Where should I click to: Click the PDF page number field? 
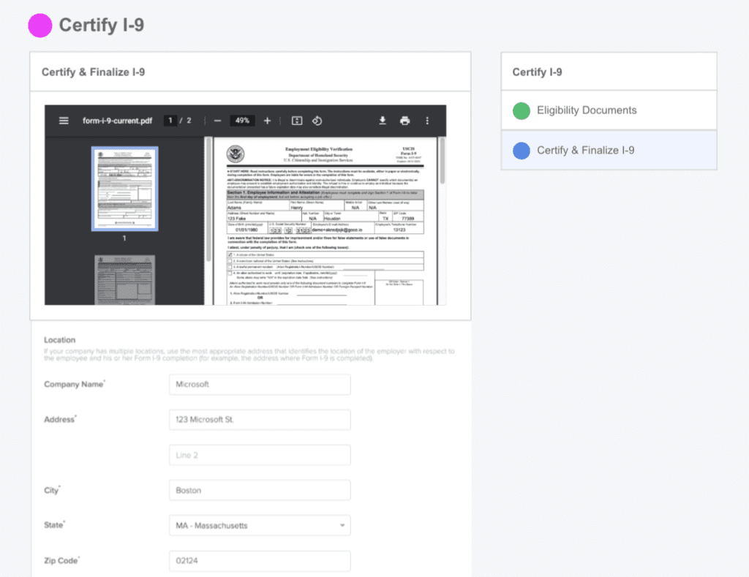pyautogui.click(x=170, y=121)
